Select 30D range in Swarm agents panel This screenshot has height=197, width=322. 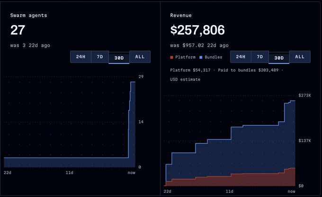119,58
